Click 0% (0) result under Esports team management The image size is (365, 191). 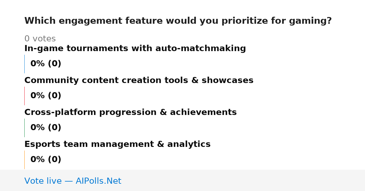click(x=46, y=160)
